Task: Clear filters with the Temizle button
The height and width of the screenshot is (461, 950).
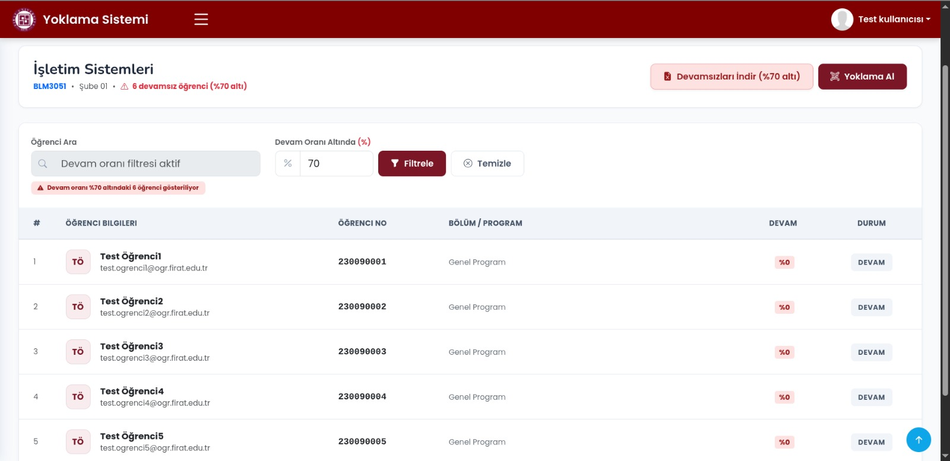Action: pos(487,164)
